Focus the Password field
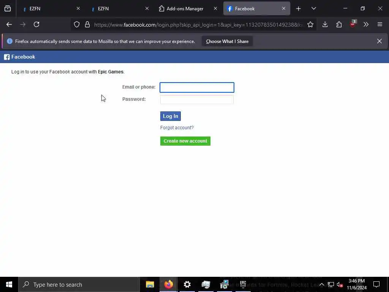The height and width of the screenshot is (292, 389). (x=197, y=99)
